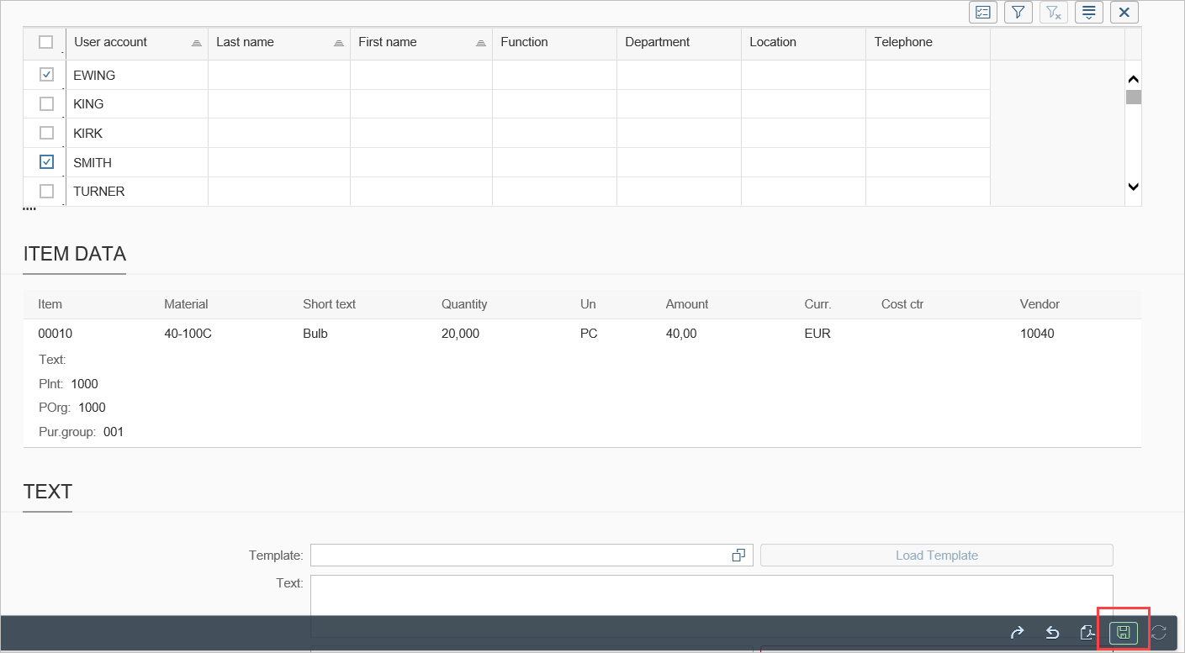
Task: Close the user table with X icon
Action: click(1124, 12)
